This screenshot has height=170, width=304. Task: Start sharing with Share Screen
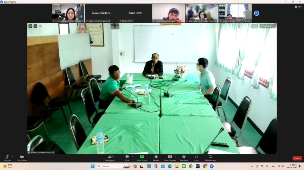pyautogui.click(x=142, y=157)
